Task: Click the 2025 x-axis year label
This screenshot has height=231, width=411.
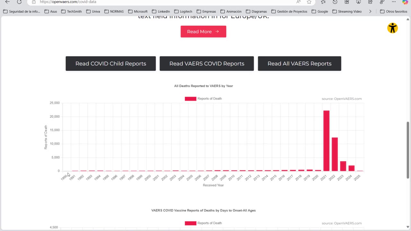Action: click(x=357, y=178)
